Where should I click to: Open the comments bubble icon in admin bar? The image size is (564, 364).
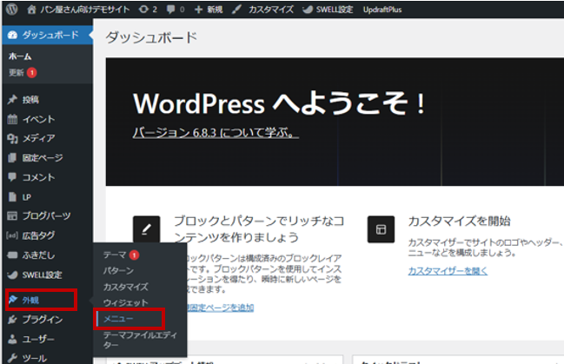(171, 10)
